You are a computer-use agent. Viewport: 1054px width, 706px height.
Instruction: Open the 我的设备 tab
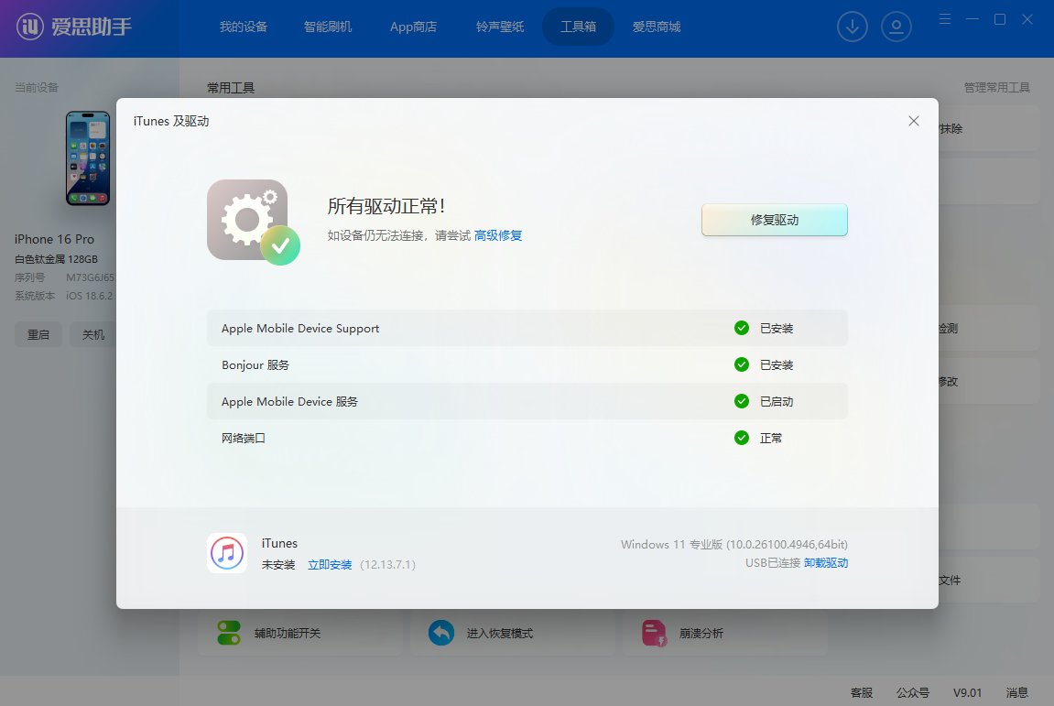[244, 27]
